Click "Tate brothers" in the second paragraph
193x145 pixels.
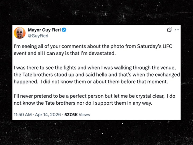[x=35, y=75]
